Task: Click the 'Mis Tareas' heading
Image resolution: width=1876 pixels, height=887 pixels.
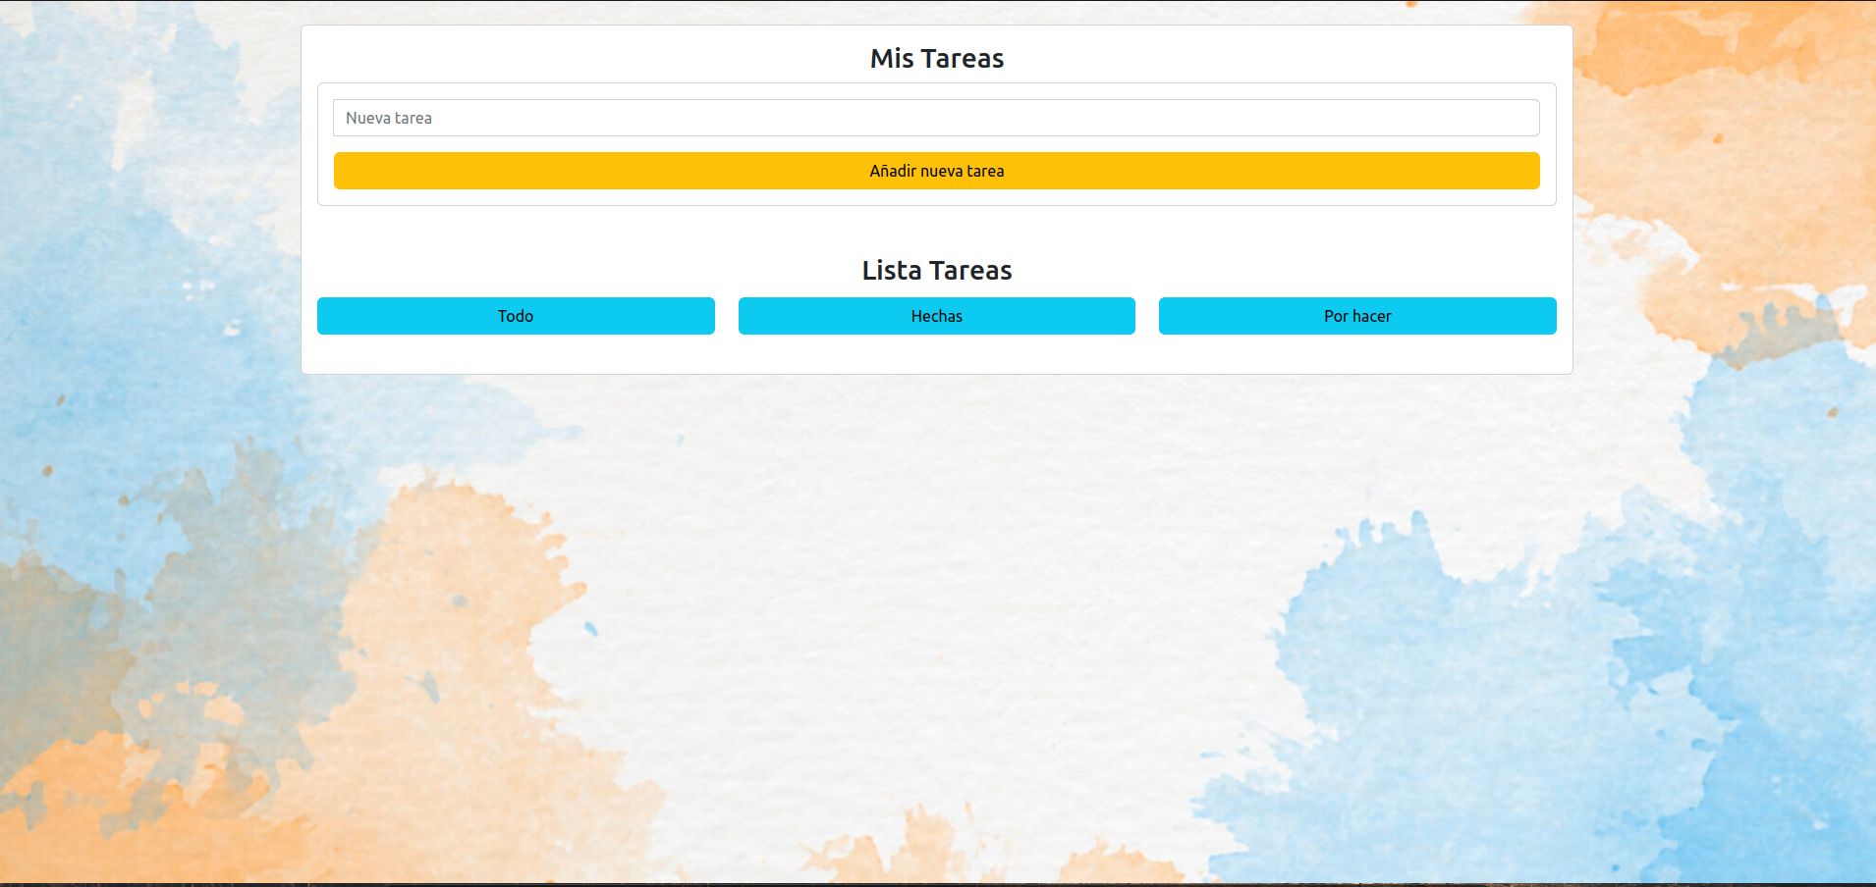Action: 937,59
